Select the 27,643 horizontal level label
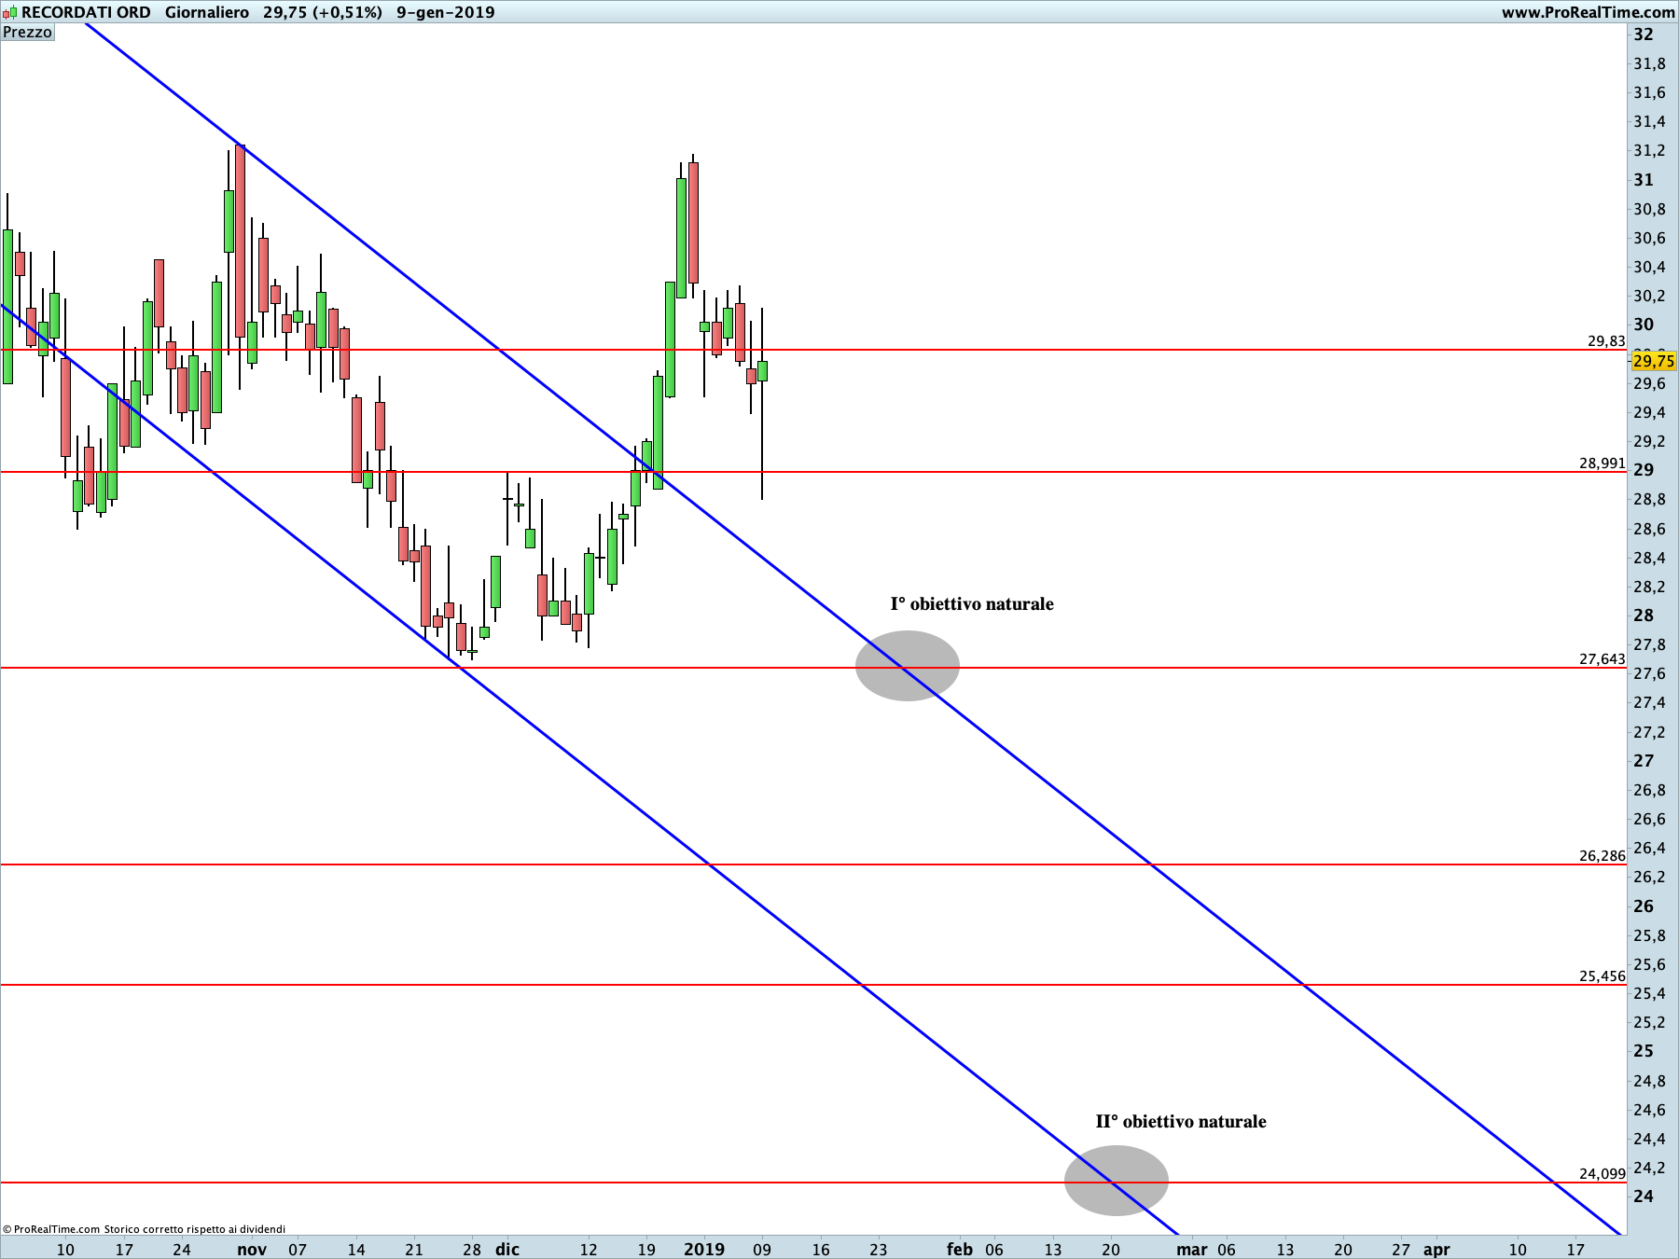Viewport: 1679px width, 1259px height. click(1602, 658)
